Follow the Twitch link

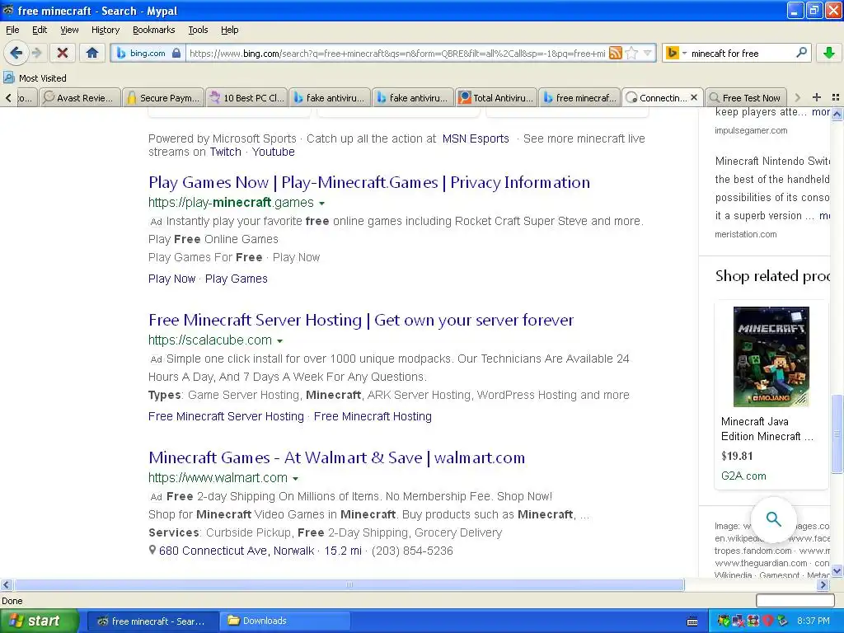(x=226, y=152)
